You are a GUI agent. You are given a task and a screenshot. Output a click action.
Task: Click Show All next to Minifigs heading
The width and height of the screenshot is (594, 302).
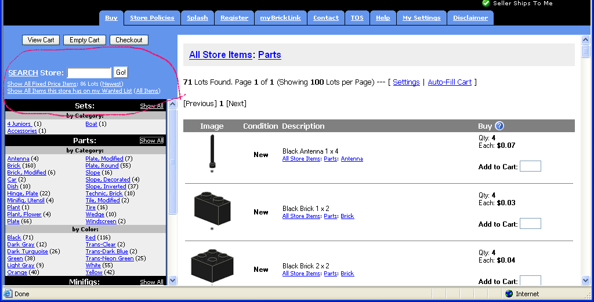[x=151, y=282]
